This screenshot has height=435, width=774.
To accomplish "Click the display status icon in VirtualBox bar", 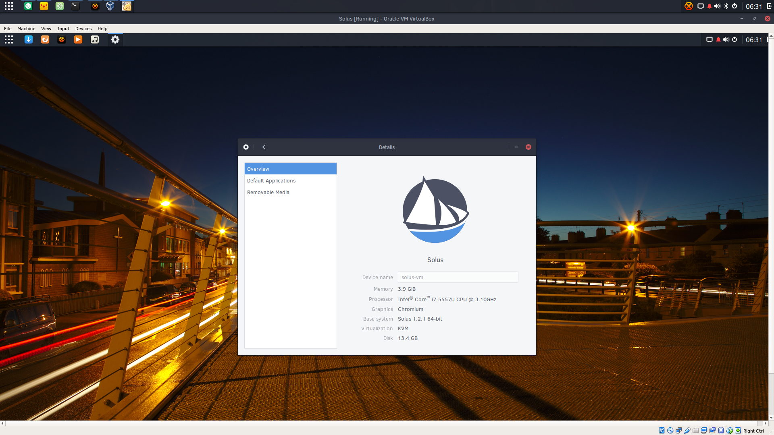I will click(x=704, y=431).
